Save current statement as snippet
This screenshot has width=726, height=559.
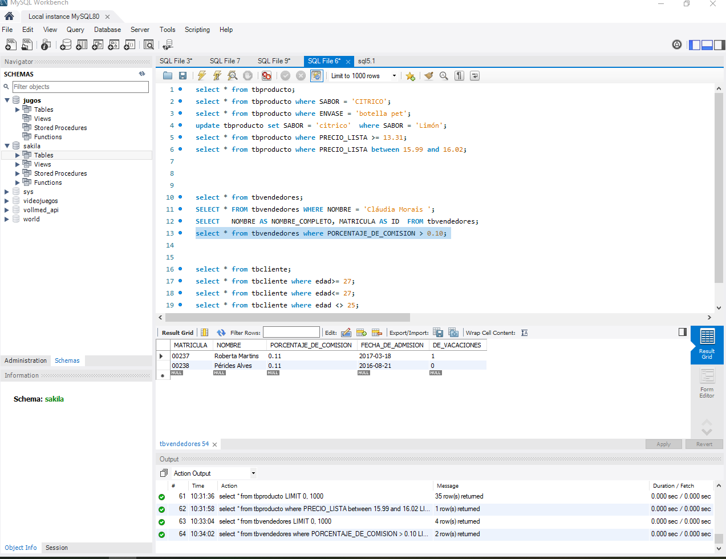pyautogui.click(x=410, y=75)
